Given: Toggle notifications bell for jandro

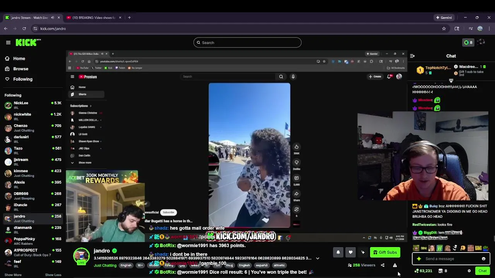Looking at the screenshot, I should [338, 253].
